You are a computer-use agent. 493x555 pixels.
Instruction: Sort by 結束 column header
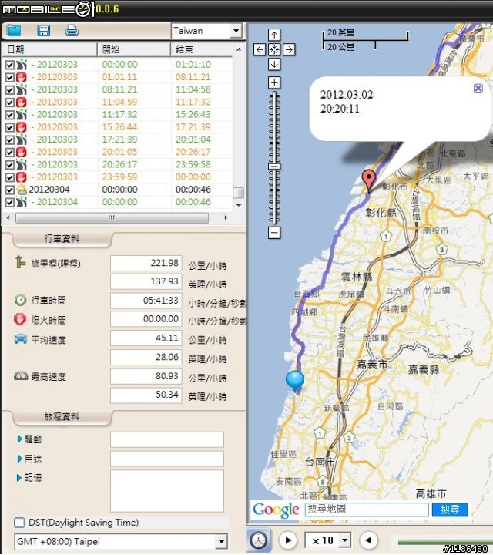[202, 49]
